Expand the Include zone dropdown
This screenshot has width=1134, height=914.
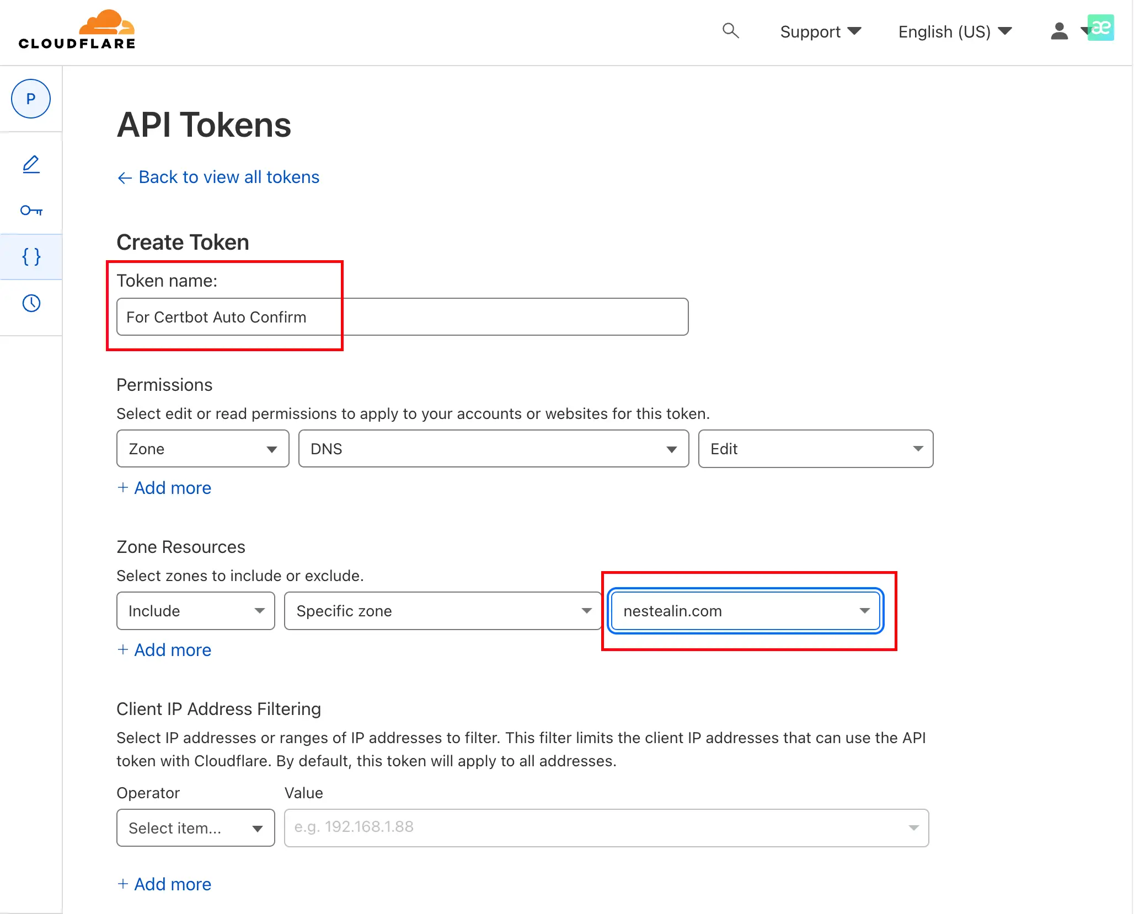(196, 611)
